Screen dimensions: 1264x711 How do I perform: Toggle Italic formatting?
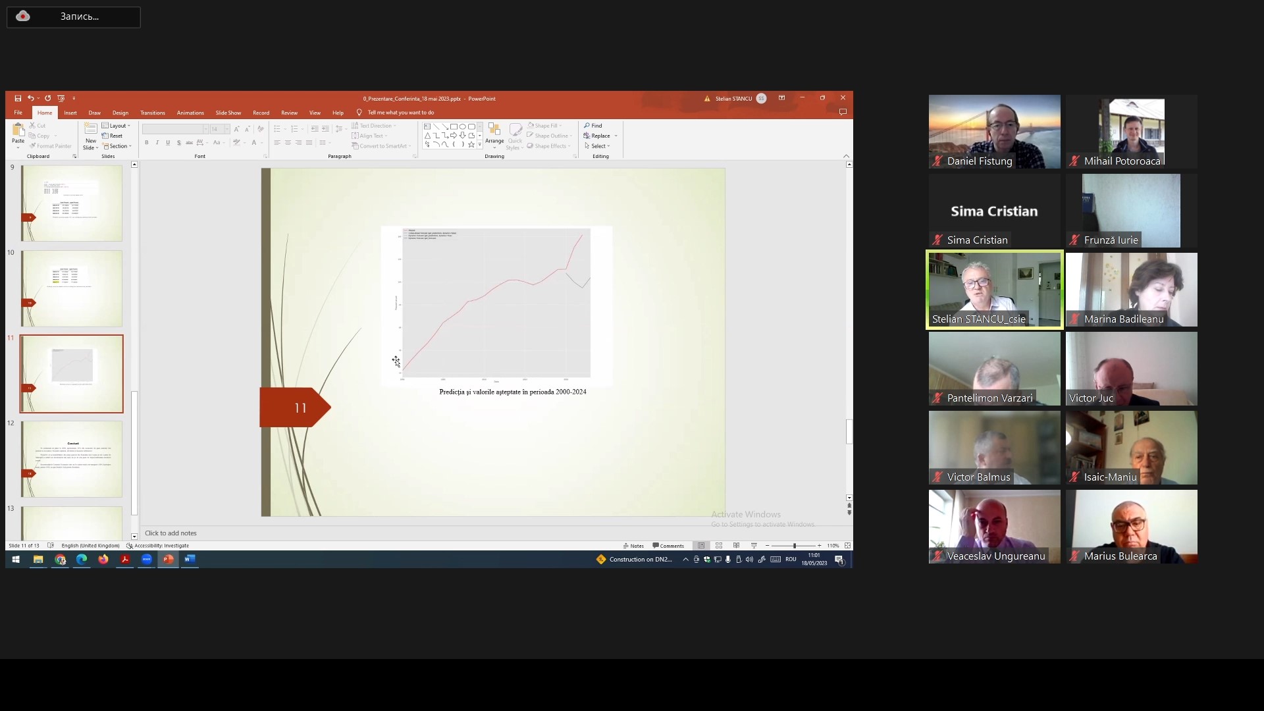tap(157, 143)
